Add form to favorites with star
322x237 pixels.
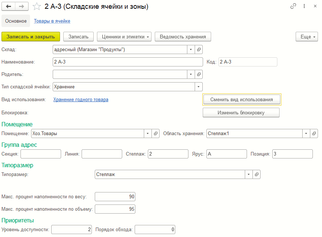point(37,7)
